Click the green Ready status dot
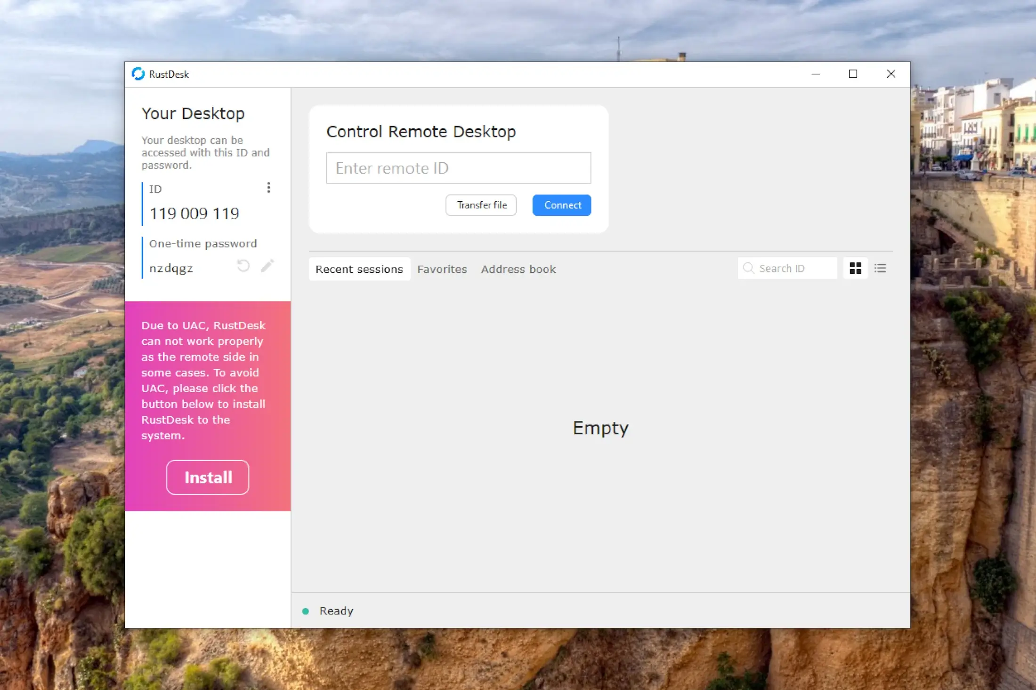Image resolution: width=1036 pixels, height=690 pixels. [x=306, y=611]
